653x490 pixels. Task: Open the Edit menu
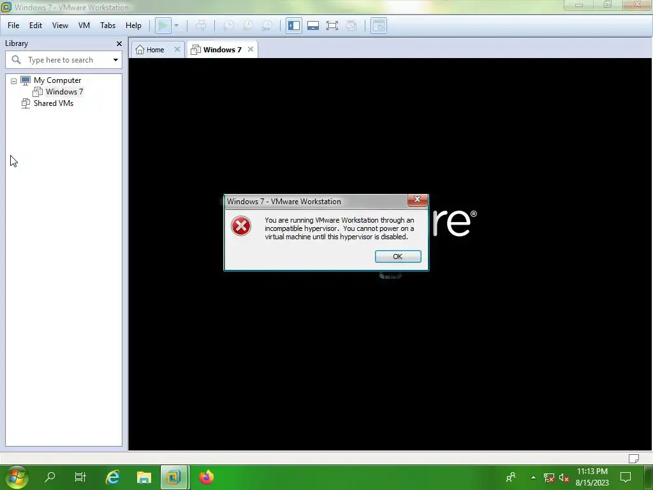[36, 26]
